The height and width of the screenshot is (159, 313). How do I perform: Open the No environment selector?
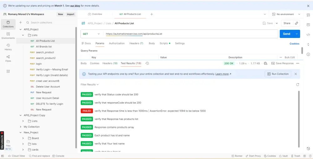click(x=286, y=14)
